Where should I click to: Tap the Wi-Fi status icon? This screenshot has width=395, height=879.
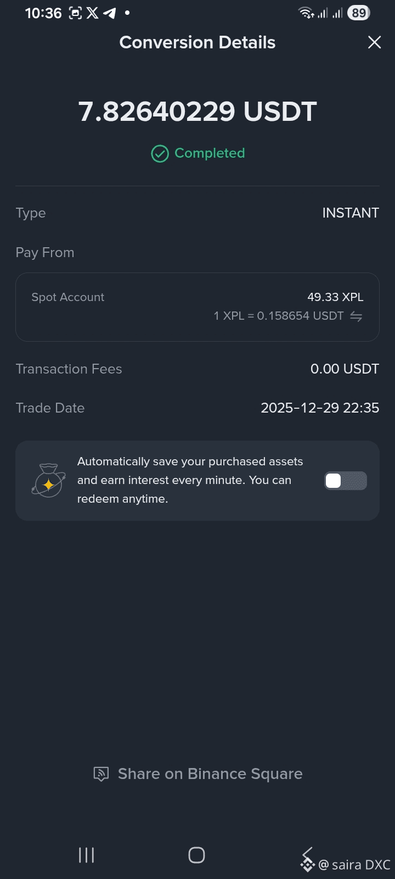click(x=306, y=13)
